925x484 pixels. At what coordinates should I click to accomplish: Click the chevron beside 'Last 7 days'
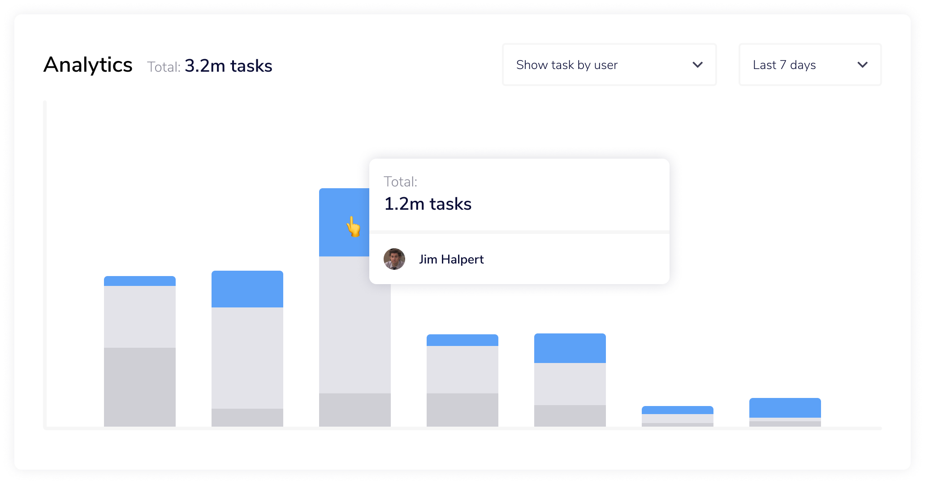pyautogui.click(x=862, y=65)
